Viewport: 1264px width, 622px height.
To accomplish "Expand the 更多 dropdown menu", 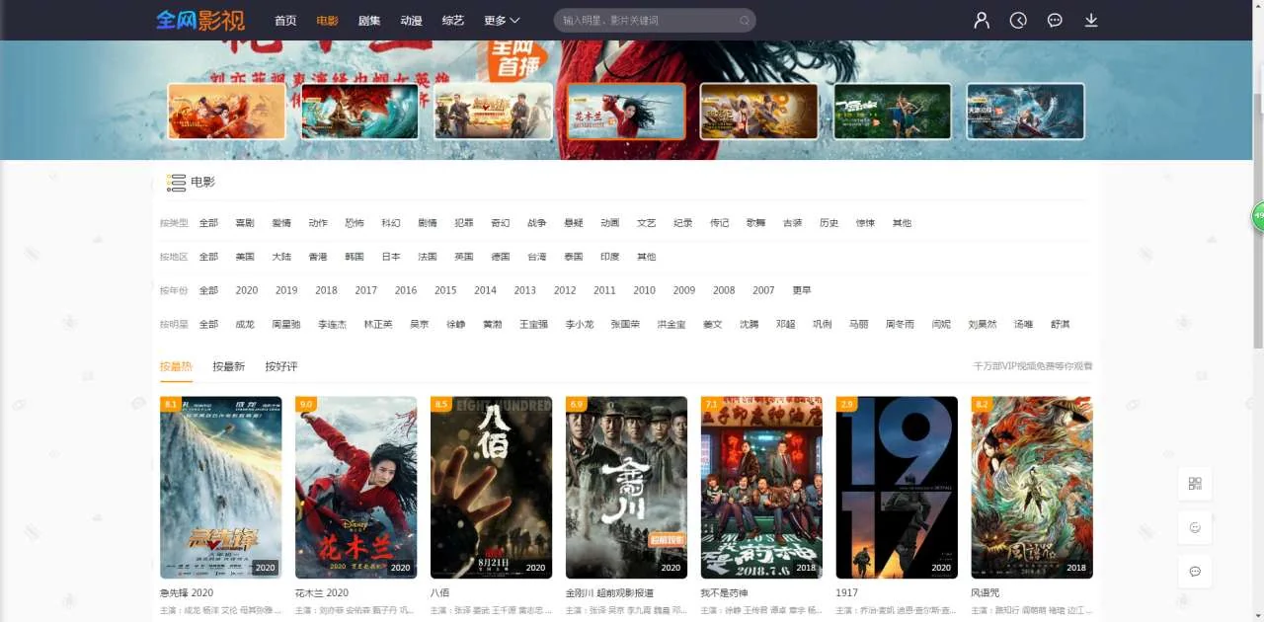I will 502,21.
